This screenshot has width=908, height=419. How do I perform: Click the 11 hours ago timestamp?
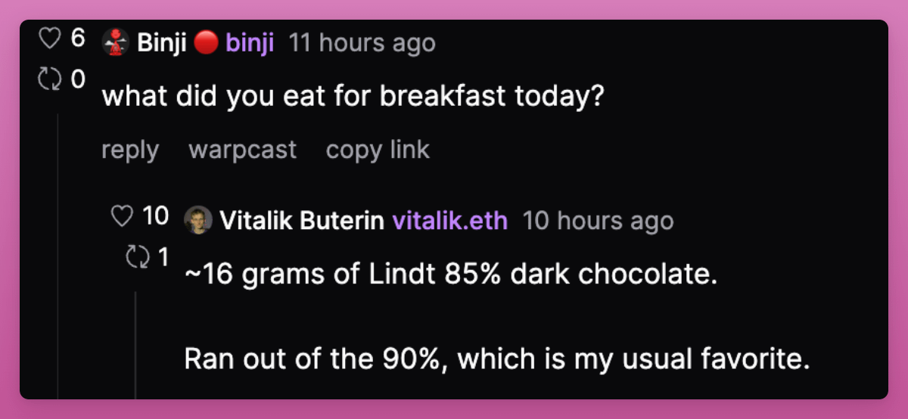[362, 43]
